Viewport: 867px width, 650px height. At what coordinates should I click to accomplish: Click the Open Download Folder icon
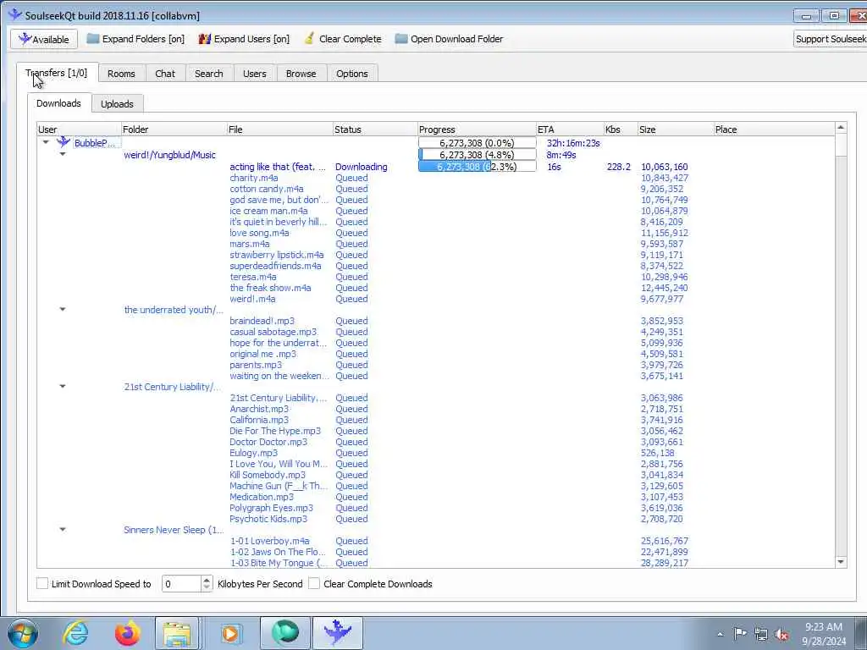(x=401, y=39)
